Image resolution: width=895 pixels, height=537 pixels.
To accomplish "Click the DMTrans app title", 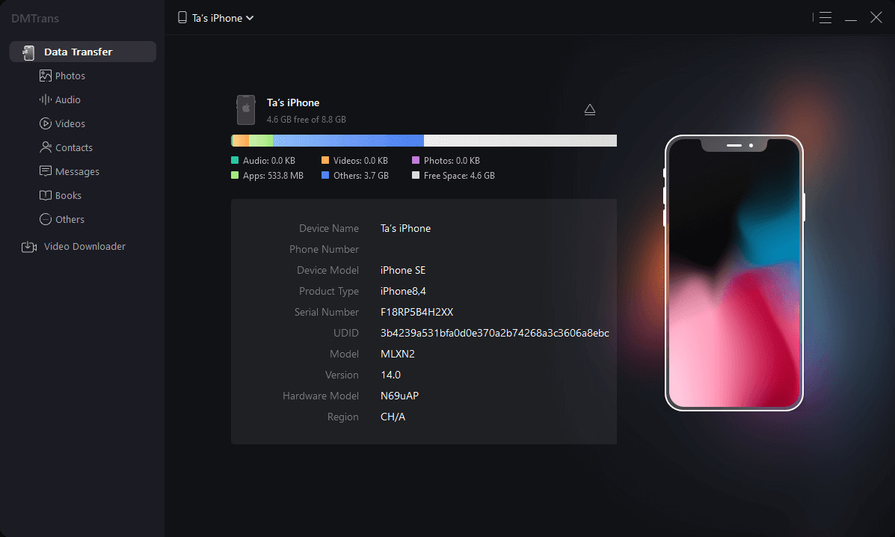I will coord(35,18).
